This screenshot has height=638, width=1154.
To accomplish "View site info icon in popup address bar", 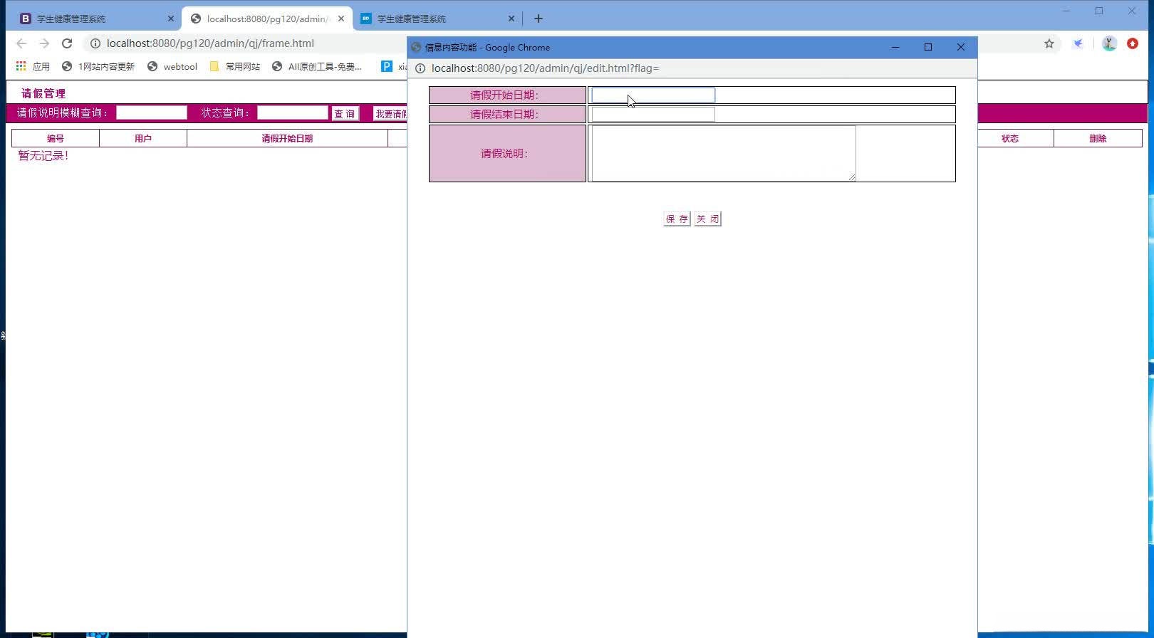I will 420,68.
